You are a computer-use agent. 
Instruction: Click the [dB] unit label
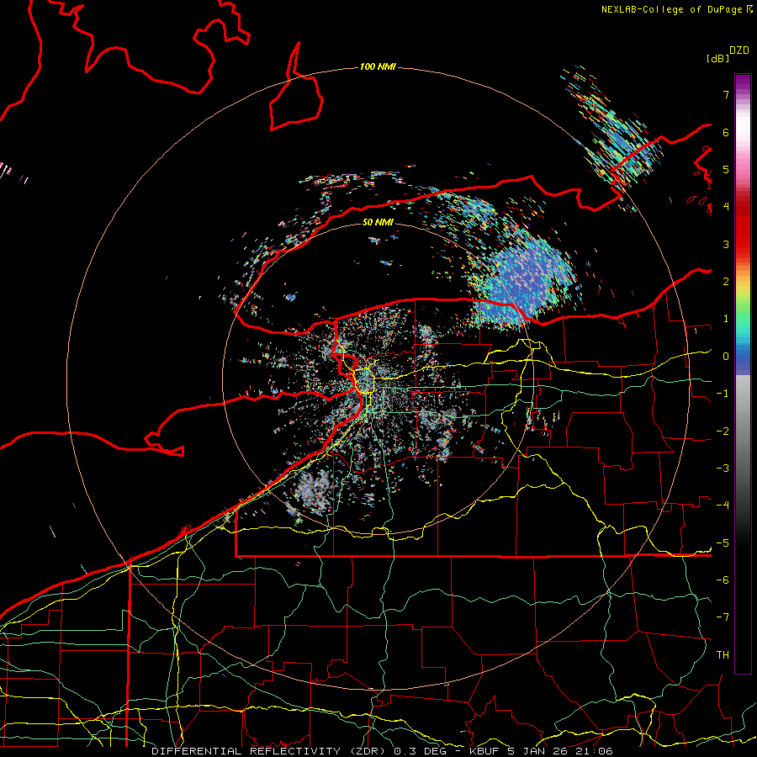tap(718, 58)
